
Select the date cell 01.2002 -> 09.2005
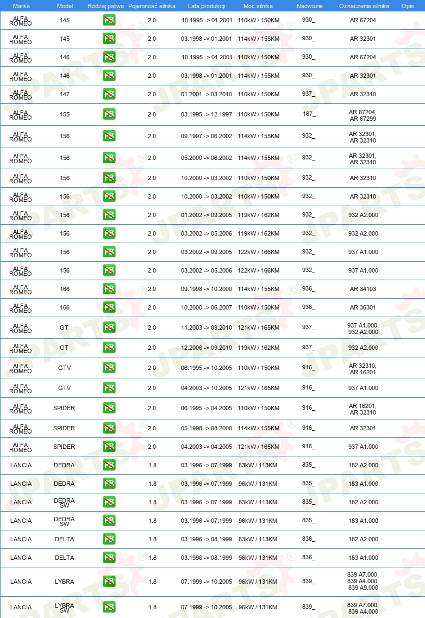pyautogui.click(x=207, y=215)
